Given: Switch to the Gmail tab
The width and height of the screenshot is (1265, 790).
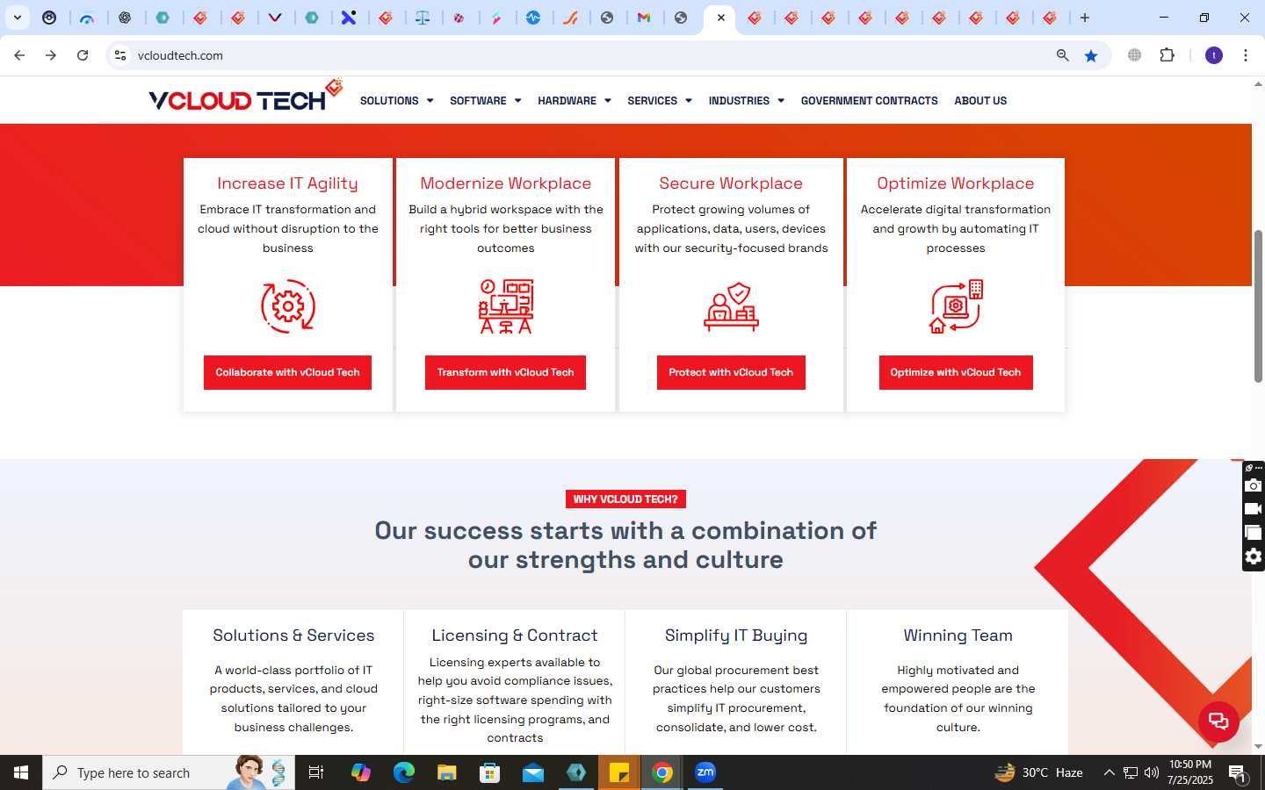Looking at the screenshot, I should tap(644, 18).
